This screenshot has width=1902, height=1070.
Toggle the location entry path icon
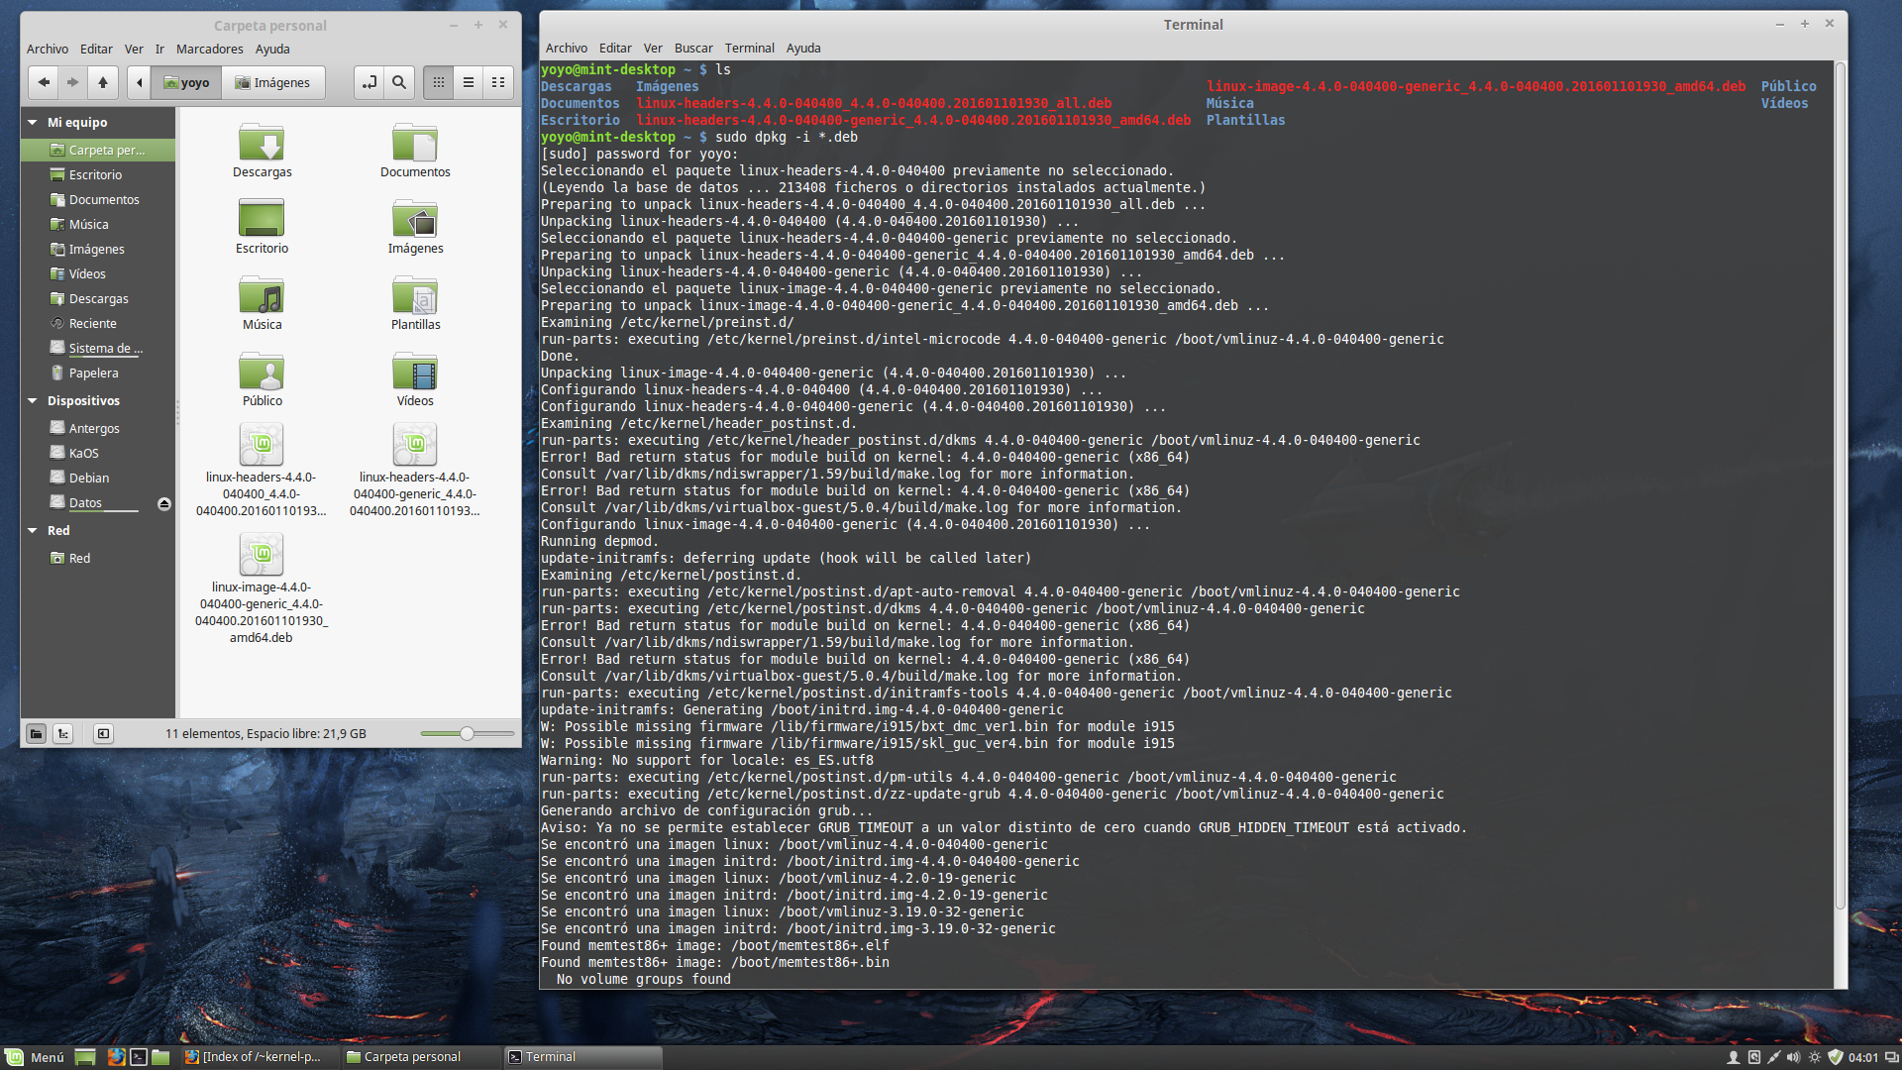coord(370,82)
